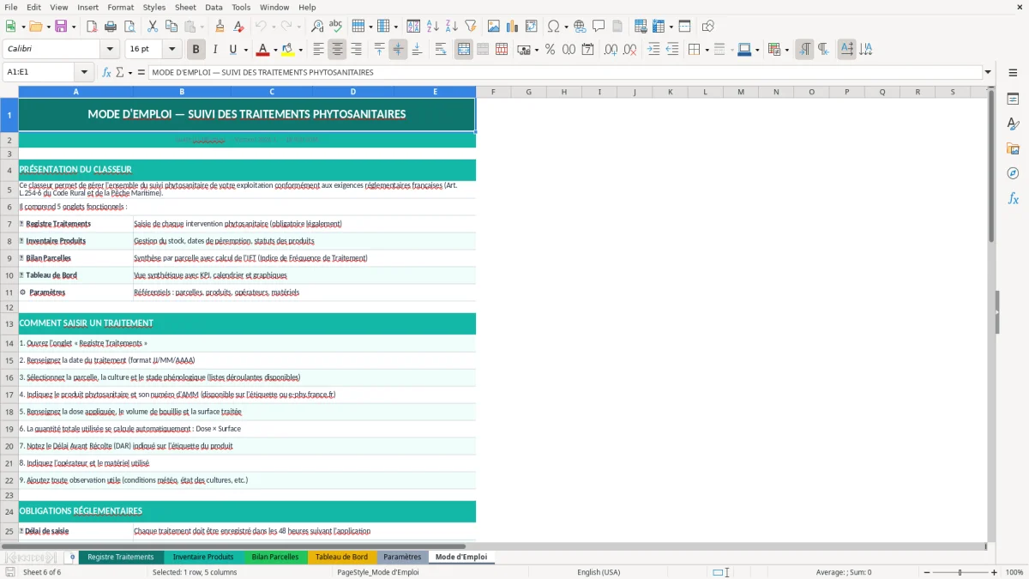Screen dimensions: 1029x579
Task: Open the Conditional Formatting dropdown arrow
Action: pos(786,50)
